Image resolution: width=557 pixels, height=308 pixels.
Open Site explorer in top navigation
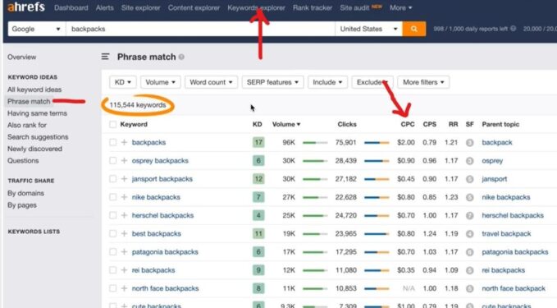point(140,7)
